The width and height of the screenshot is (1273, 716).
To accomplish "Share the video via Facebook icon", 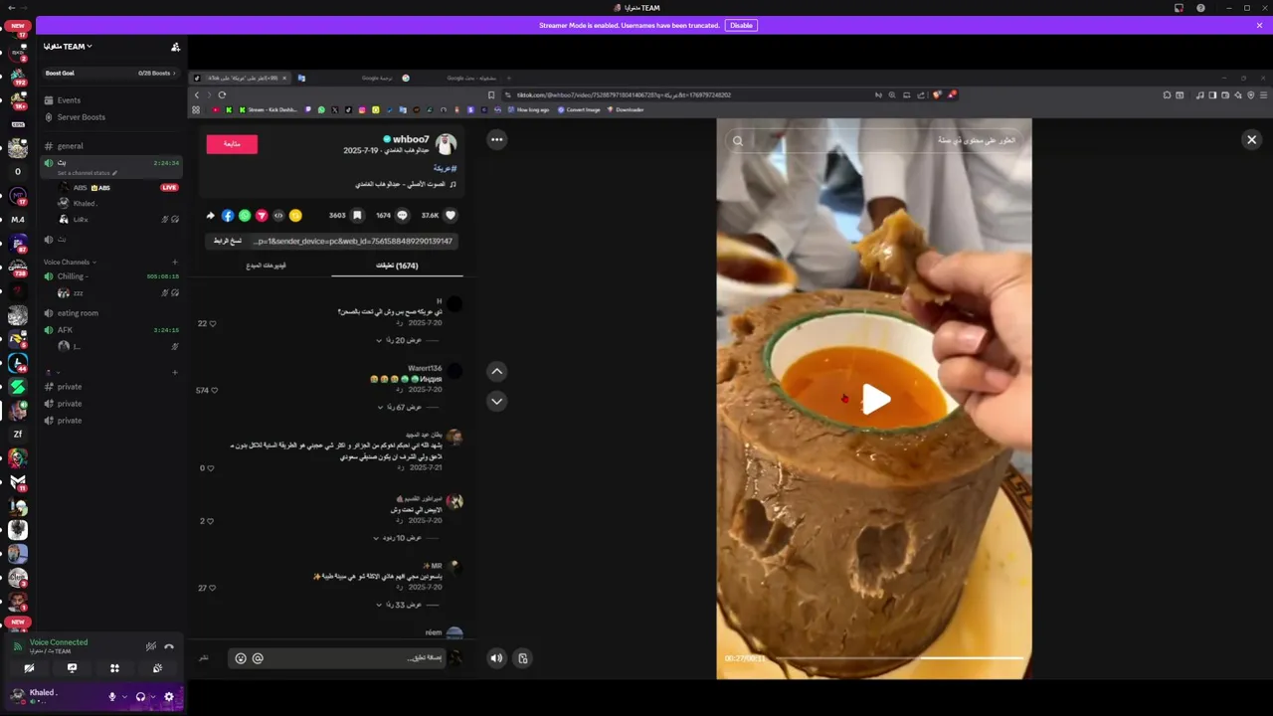I will pos(228,215).
